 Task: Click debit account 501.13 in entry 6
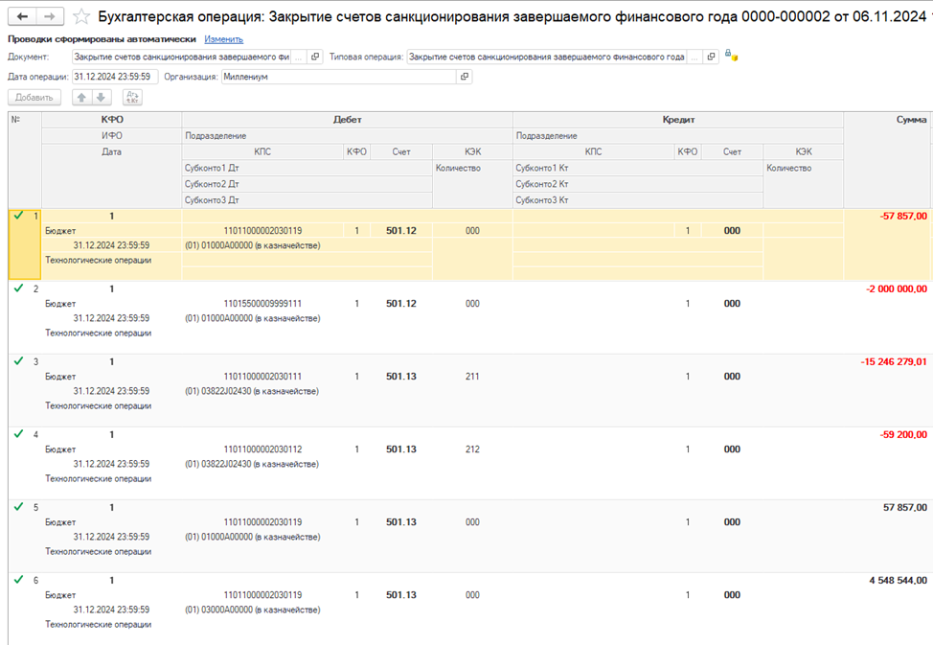coord(401,595)
